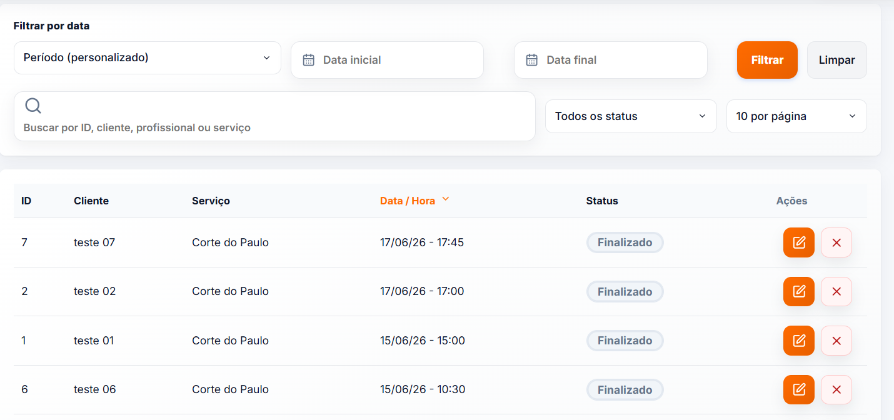Click the Filtrar button

coord(767,60)
